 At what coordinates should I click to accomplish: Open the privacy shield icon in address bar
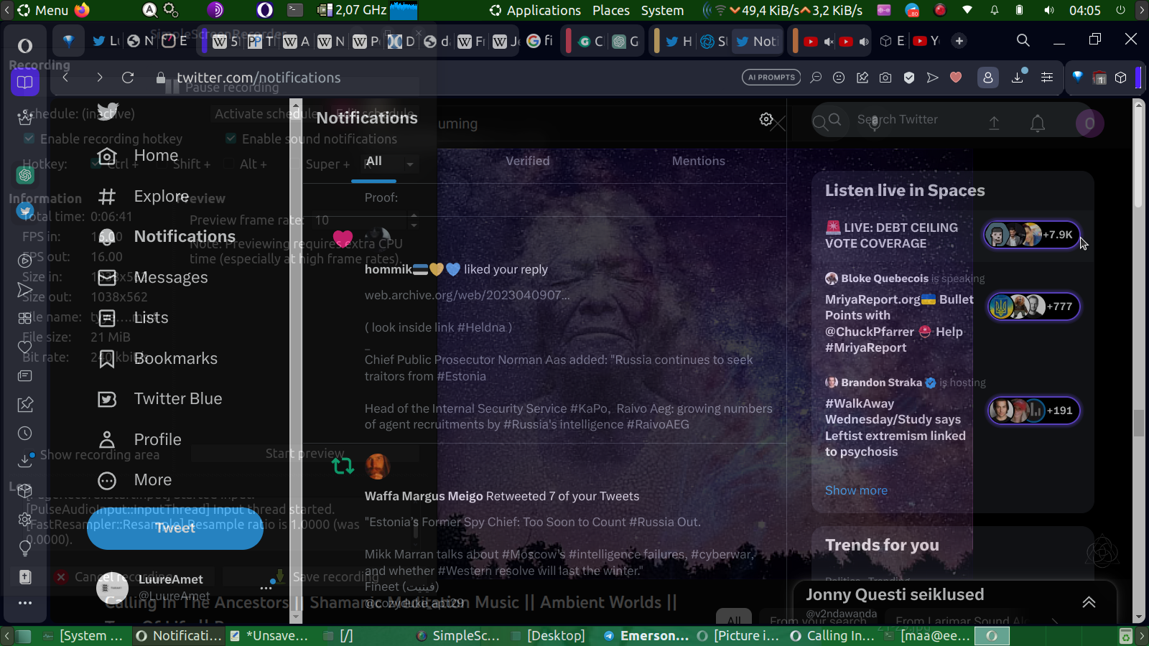[909, 78]
